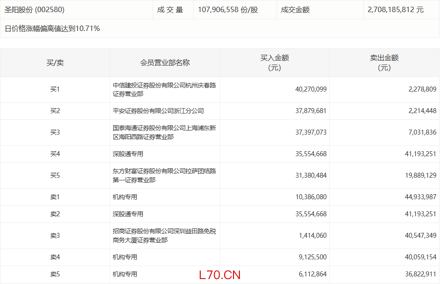Click the 买入金额 column header
This screenshot has width=440, height=284.
[274, 63]
